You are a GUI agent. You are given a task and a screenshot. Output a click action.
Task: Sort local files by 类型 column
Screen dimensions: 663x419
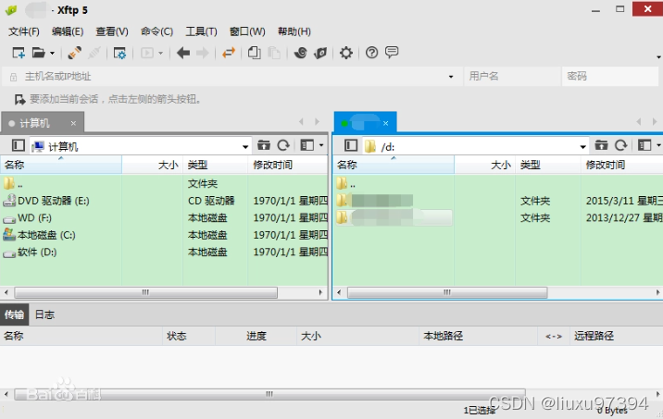[215, 165]
